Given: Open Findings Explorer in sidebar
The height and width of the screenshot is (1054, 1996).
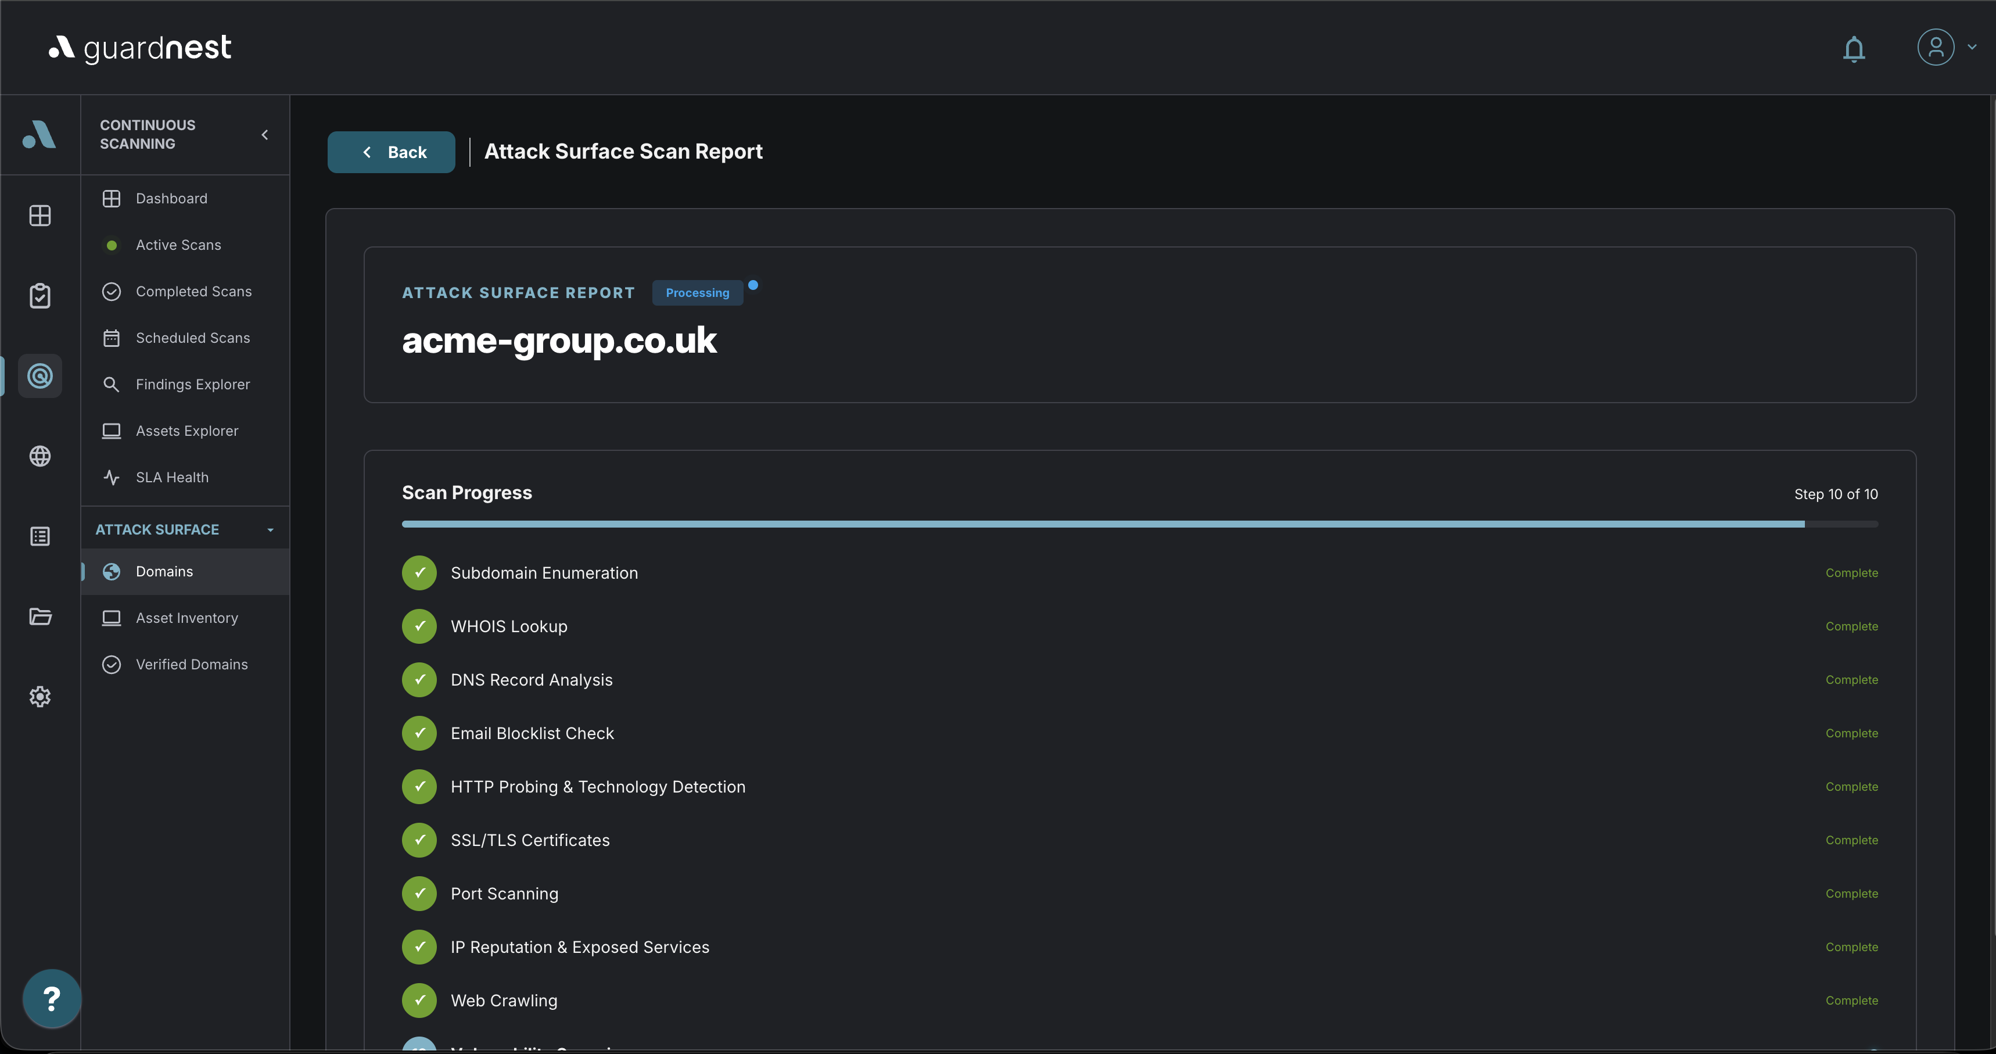Looking at the screenshot, I should [x=185, y=385].
